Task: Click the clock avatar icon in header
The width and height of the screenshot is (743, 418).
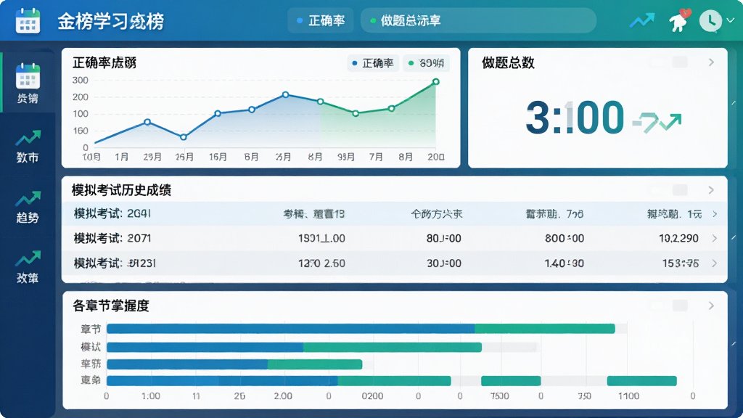Action: pos(710,21)
